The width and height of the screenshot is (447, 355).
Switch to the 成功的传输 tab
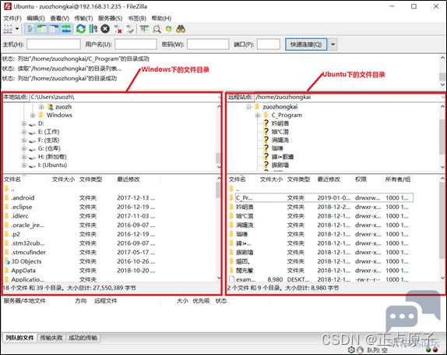(x=83, y=338)
